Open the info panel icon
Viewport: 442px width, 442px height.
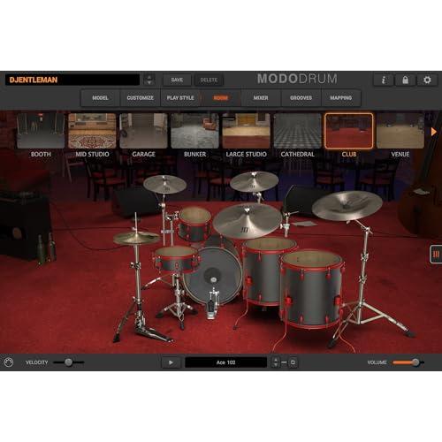(384, 80)
